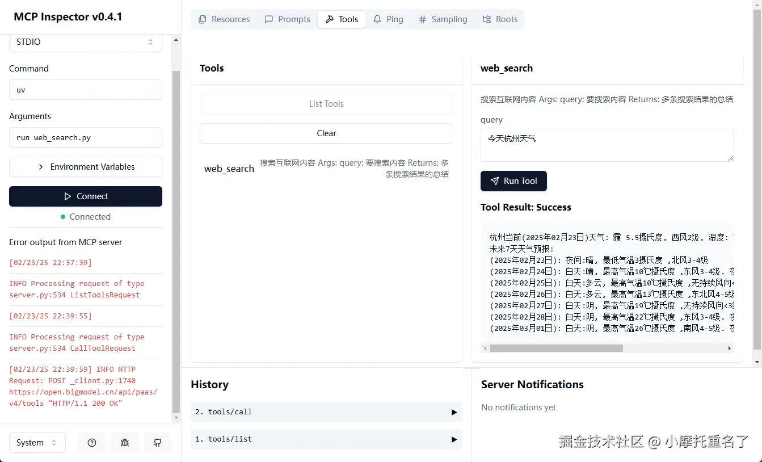The height and width of the screenshot is (462, 762).
Task: Expand the tools/call history entry
Action: pos(326,412)
